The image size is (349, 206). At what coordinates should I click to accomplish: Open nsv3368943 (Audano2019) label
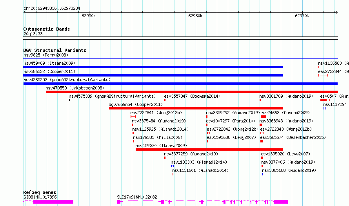tap(286, 121)
